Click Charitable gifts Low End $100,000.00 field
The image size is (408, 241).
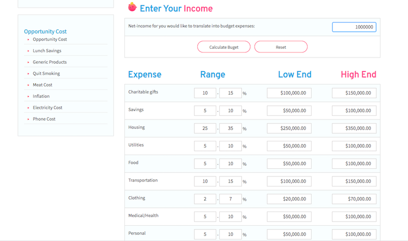click(x=289, y=93)
